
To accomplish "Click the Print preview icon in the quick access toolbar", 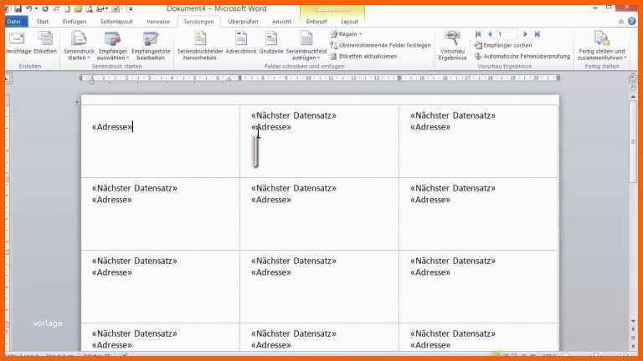I will tap(90, 8).
